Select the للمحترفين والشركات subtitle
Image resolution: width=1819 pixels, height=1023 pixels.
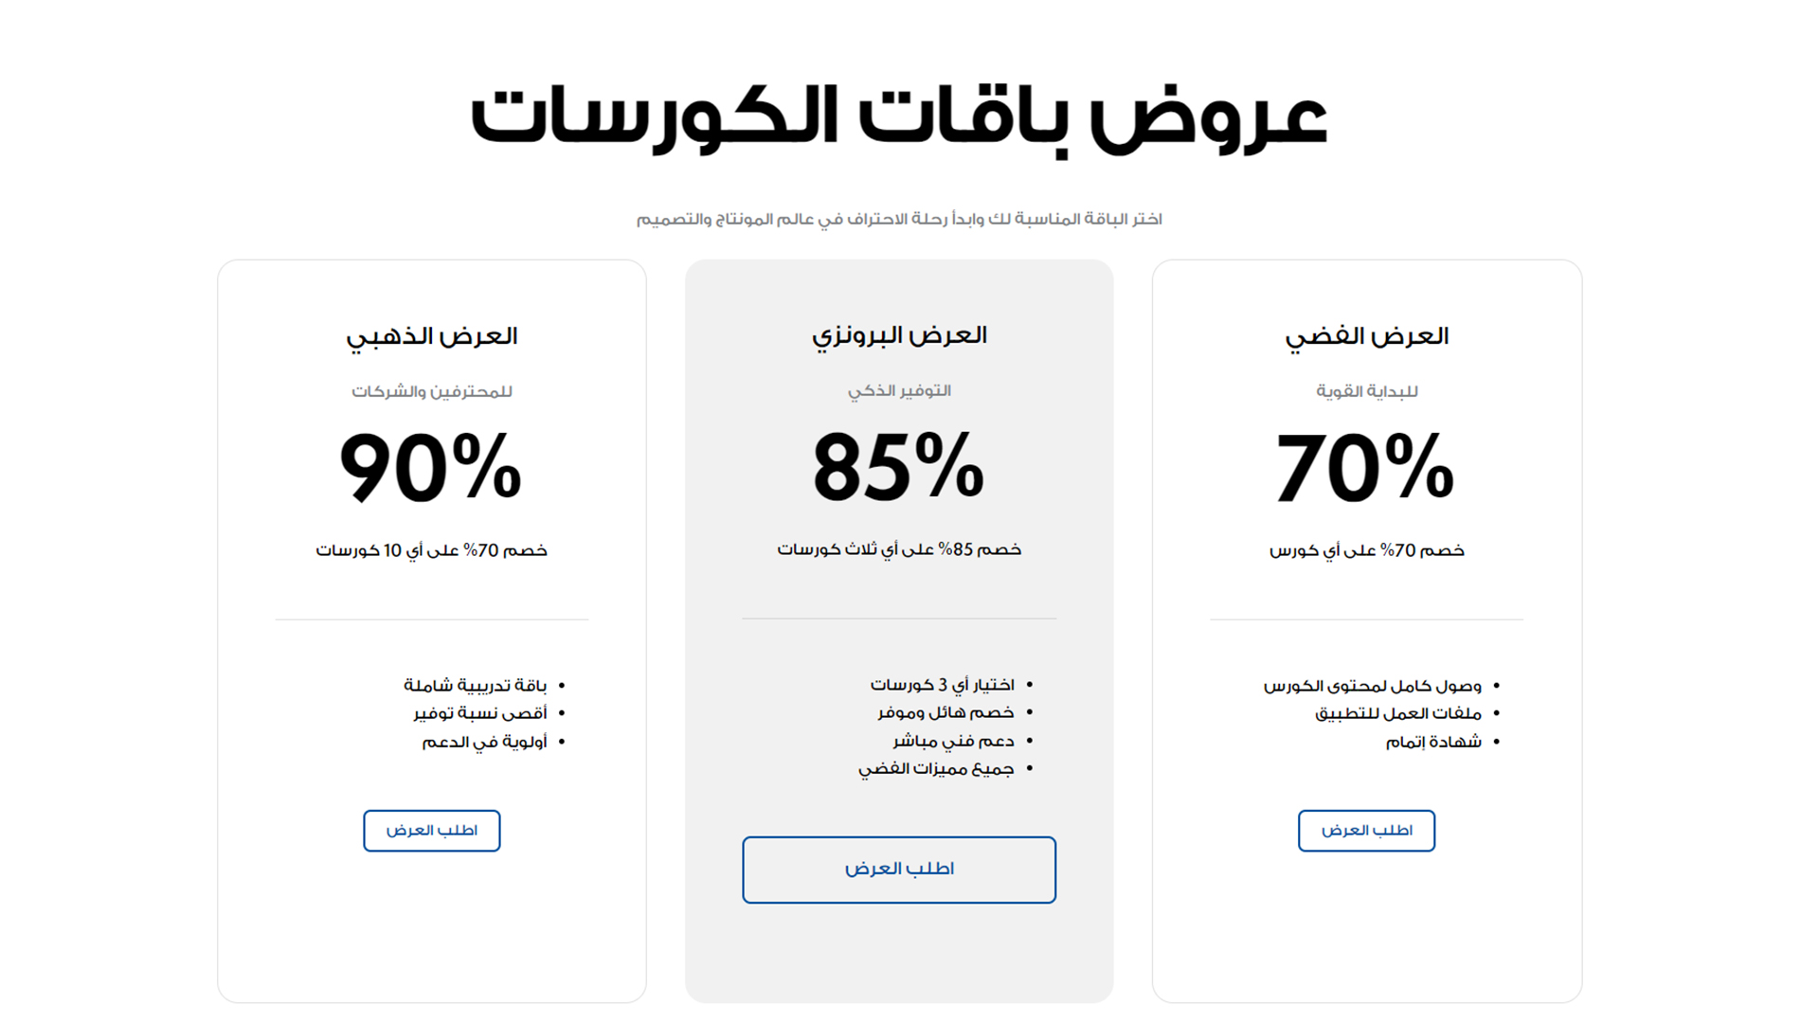431,391
